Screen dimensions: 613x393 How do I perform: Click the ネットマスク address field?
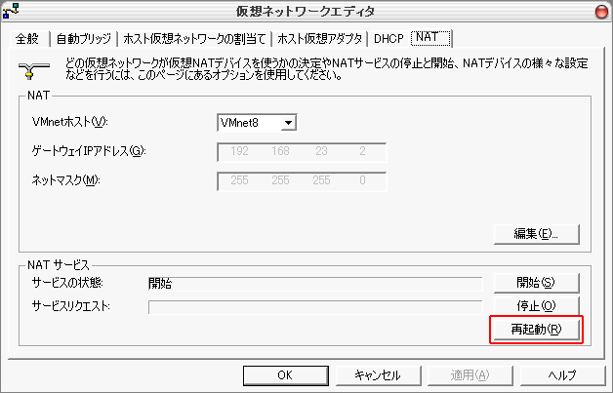coord(302,180)
